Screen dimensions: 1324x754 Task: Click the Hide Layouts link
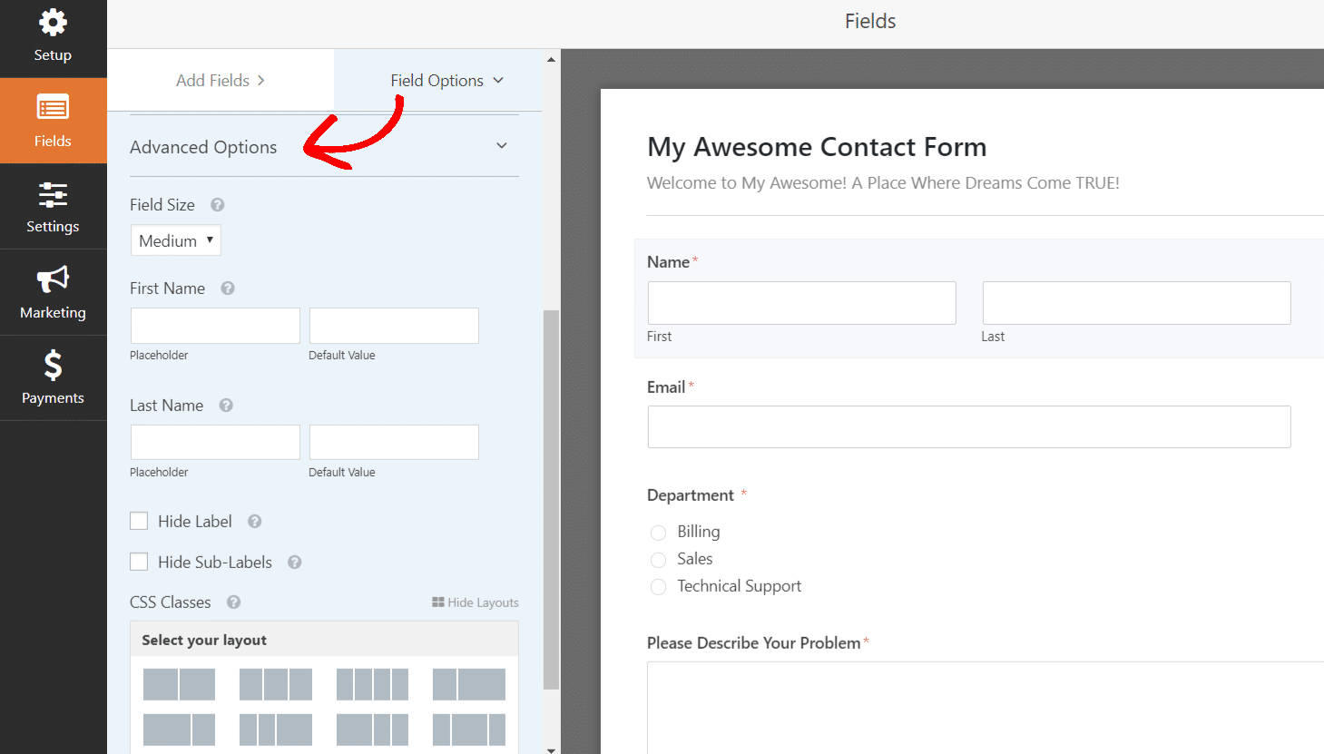coord(475,602)
